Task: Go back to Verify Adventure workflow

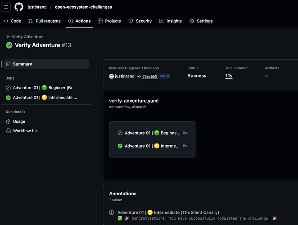Action: (27, 37)
